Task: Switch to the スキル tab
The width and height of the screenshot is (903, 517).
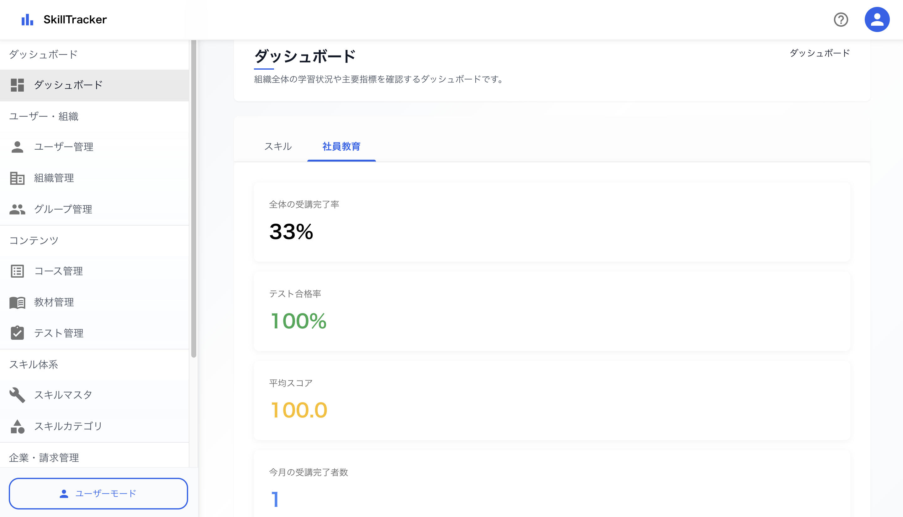Action: 278,146
